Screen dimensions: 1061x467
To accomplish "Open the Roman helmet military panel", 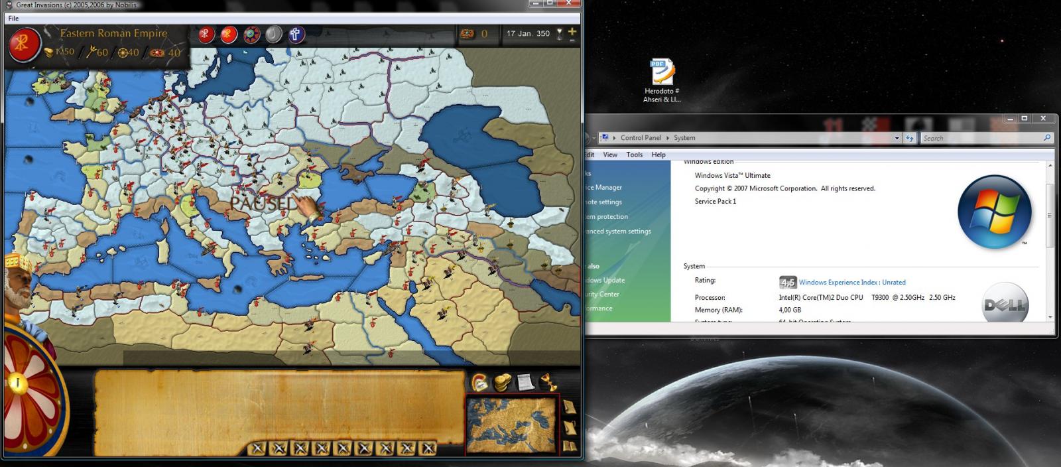I will [479, 382].
